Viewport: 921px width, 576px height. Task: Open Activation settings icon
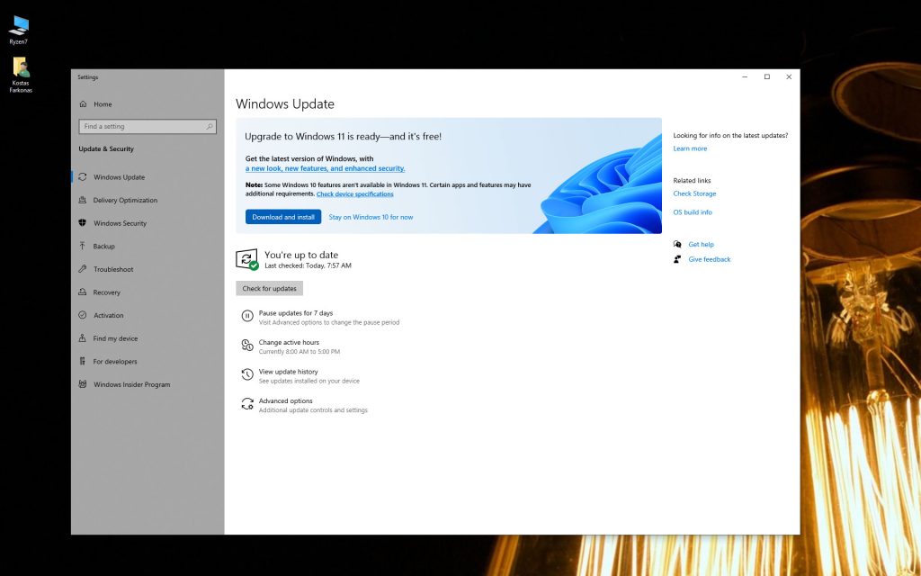coord(82,315)
